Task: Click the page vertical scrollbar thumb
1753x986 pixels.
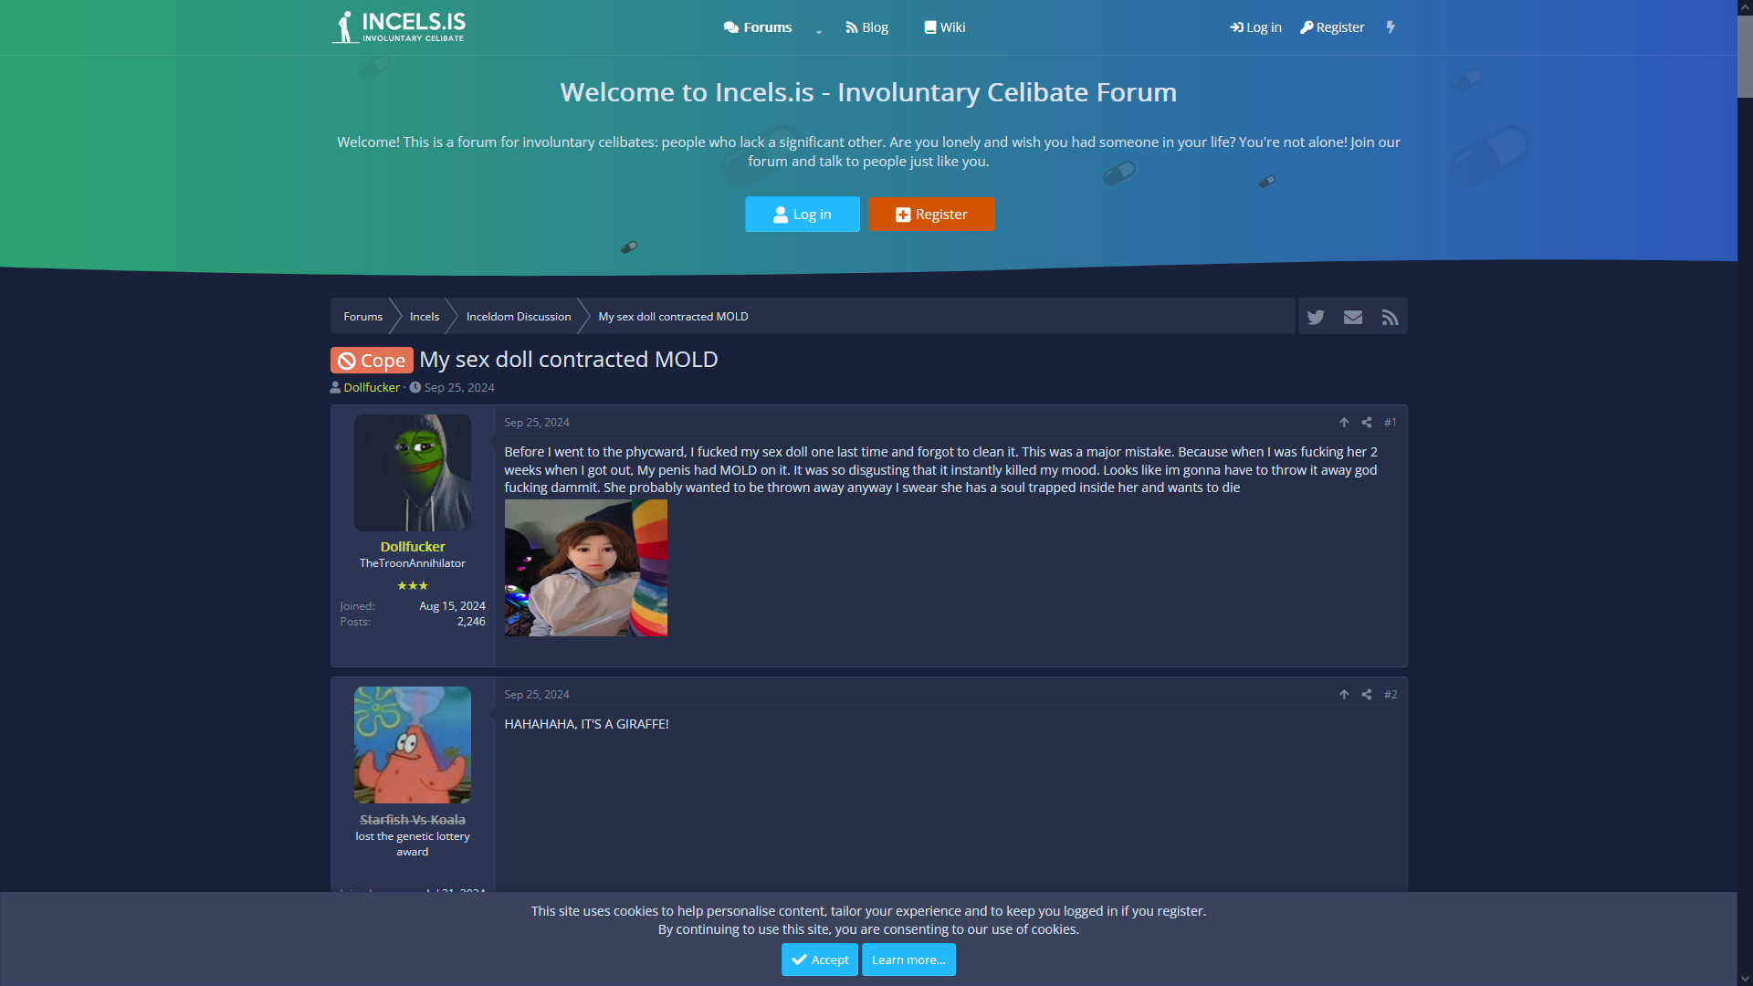Action: [x=1745, y=55]
